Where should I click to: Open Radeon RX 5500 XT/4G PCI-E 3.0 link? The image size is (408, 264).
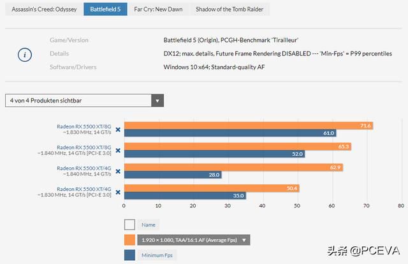(x=84, y=189)
